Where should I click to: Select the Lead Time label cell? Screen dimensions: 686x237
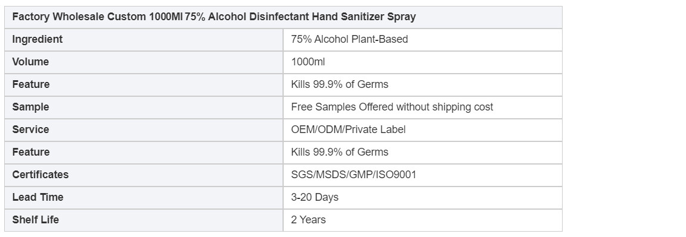coord(144,197)
